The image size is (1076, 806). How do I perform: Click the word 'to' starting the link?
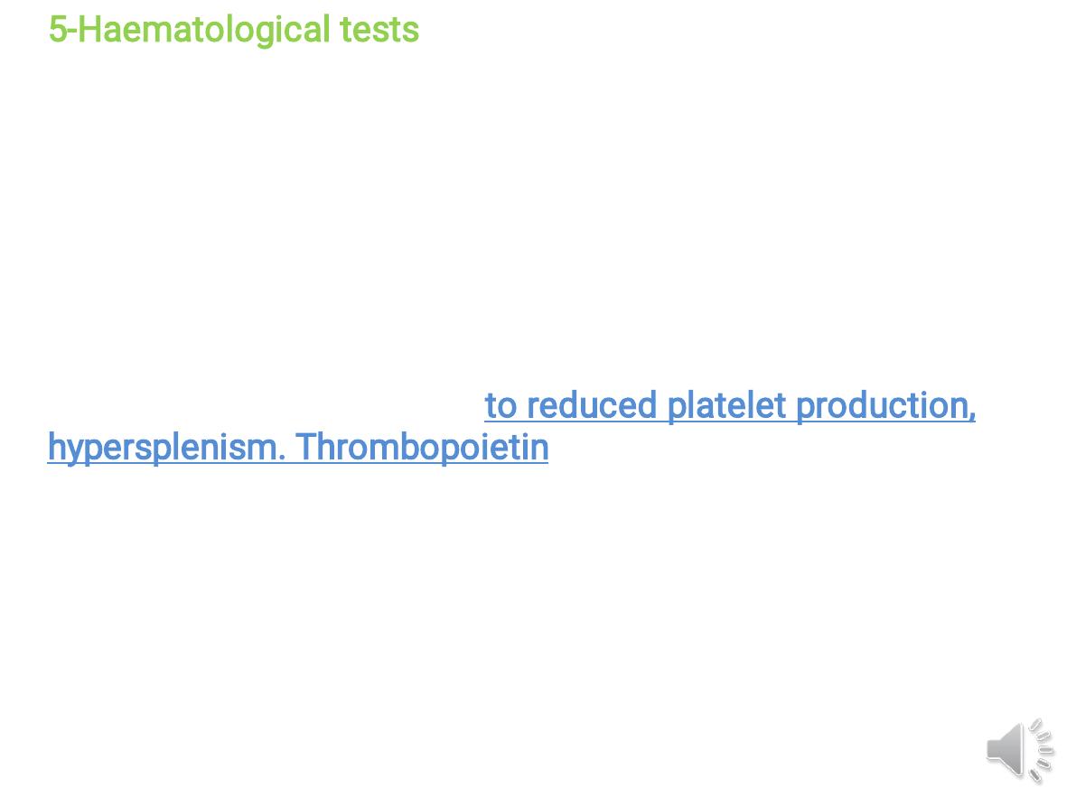click(x=501, y=406)
